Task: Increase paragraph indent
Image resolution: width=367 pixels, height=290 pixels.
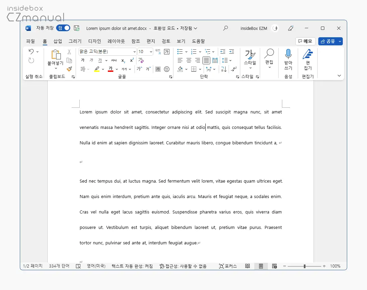Action: tap(232, 52)
